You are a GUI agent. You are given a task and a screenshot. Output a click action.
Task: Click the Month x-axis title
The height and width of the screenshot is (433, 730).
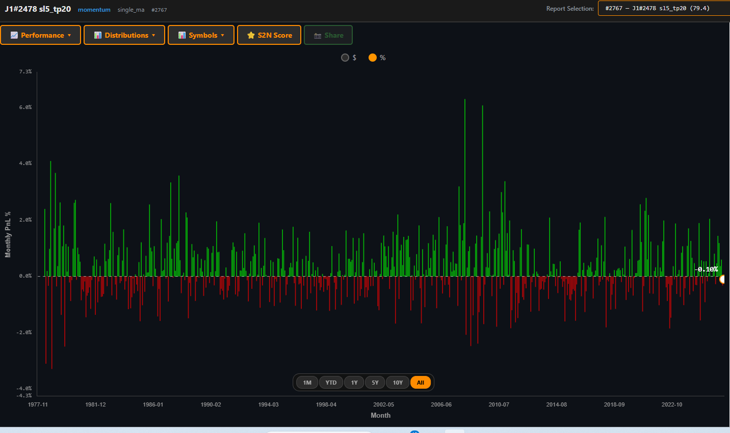click(381, 415)
